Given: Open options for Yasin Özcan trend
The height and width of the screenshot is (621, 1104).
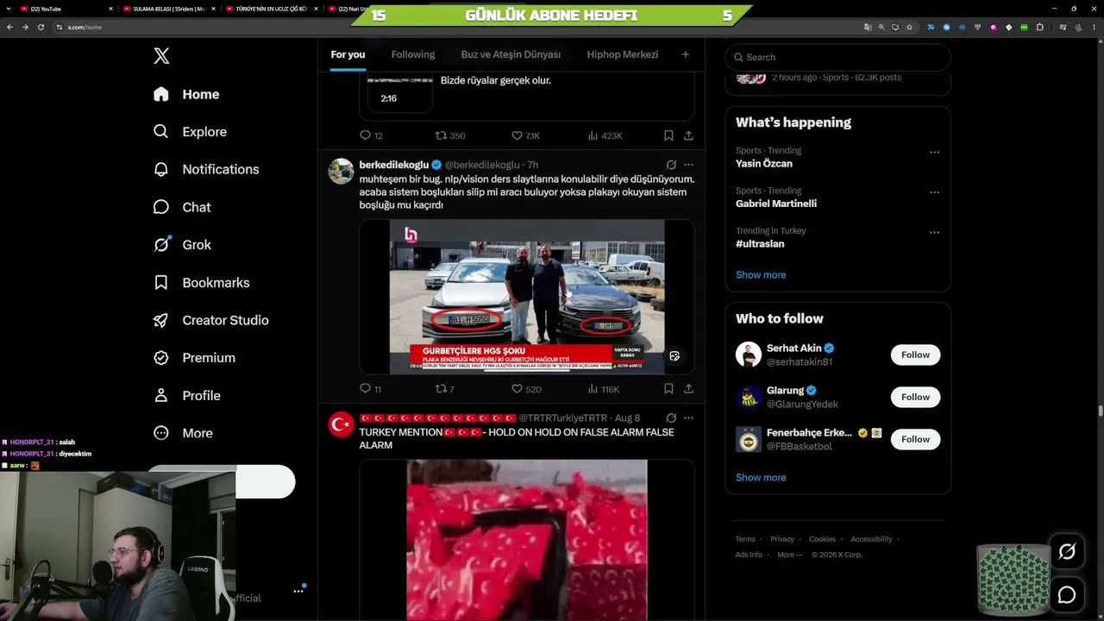Looking at the screenshot, I should pyautogui.click(x=934, y=152).
